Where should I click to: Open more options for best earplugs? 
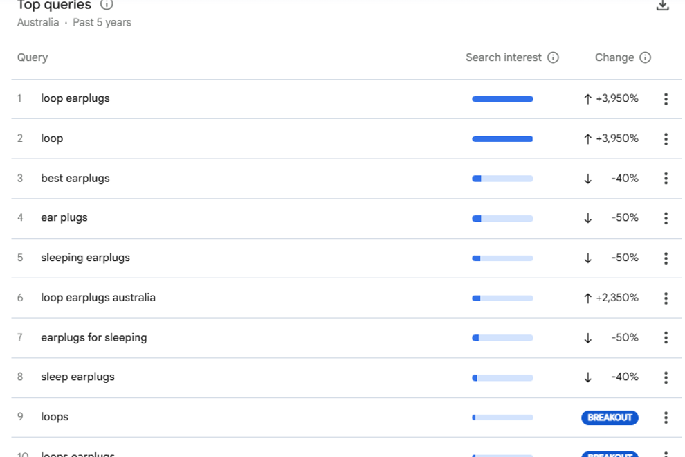point(666,179)
